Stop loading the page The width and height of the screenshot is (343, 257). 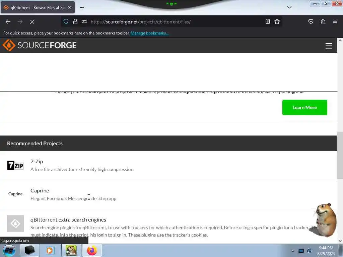32,22
